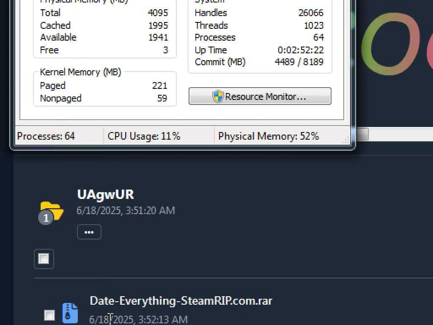This screenshot has width=433, height=325.
Task: Open the three-dot options menu under UAgwUR
Action: tap(89, 232)
